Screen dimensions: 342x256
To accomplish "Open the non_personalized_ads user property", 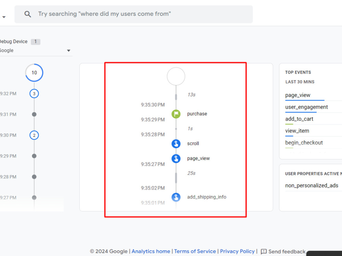I will [x=312, y=185].
